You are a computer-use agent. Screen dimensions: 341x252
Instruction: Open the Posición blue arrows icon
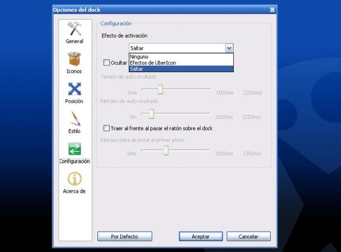[x=74, y=88]
